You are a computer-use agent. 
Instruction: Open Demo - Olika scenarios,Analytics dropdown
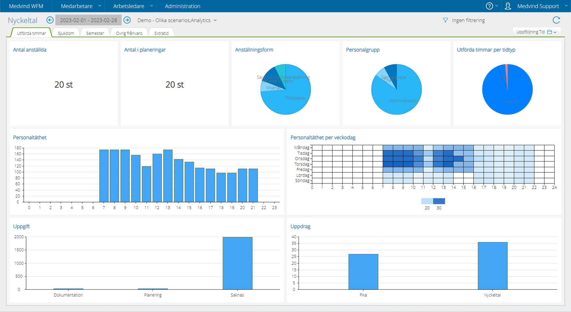tap(177, 20)
